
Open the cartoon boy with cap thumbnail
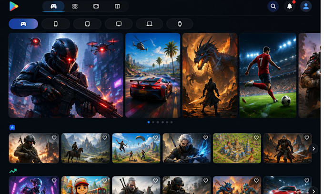pyautogui.click(x=86, y=185)
